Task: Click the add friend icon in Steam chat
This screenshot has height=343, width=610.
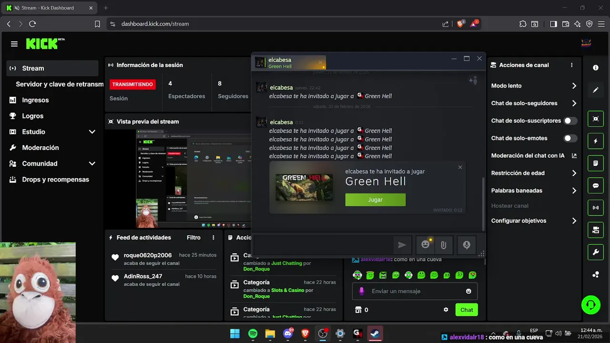Action: 473,81
